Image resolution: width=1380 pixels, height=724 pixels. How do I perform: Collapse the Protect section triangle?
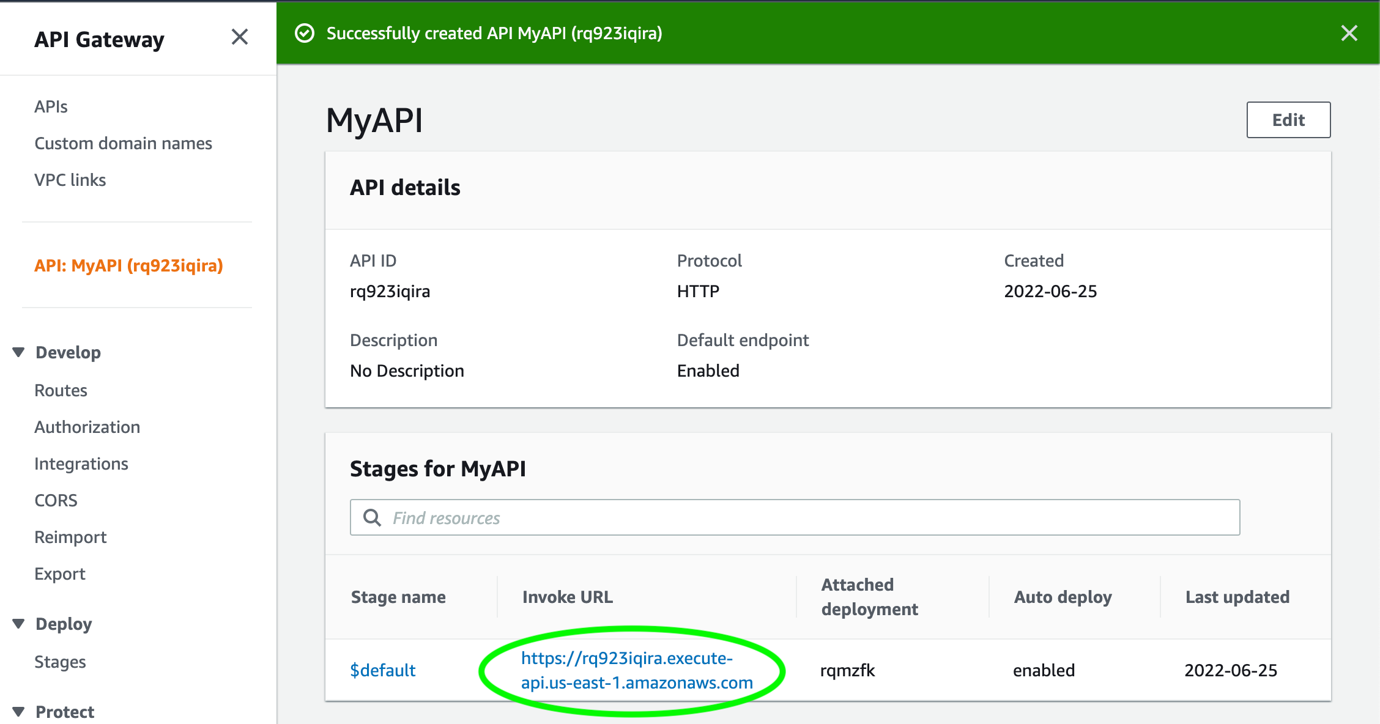coord(19,712)
